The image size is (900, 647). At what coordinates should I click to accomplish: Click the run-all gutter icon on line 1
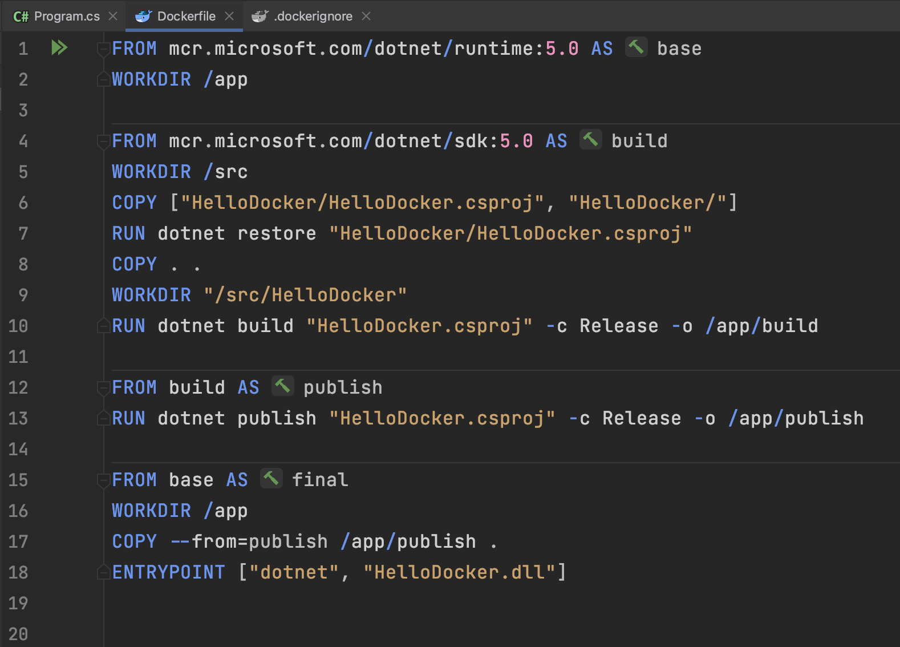tap(59, 48)
